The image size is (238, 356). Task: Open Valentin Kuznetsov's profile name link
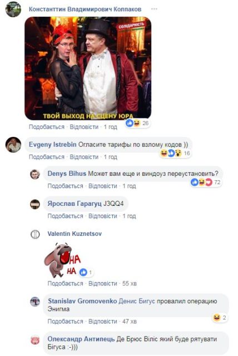coord(75,234)
